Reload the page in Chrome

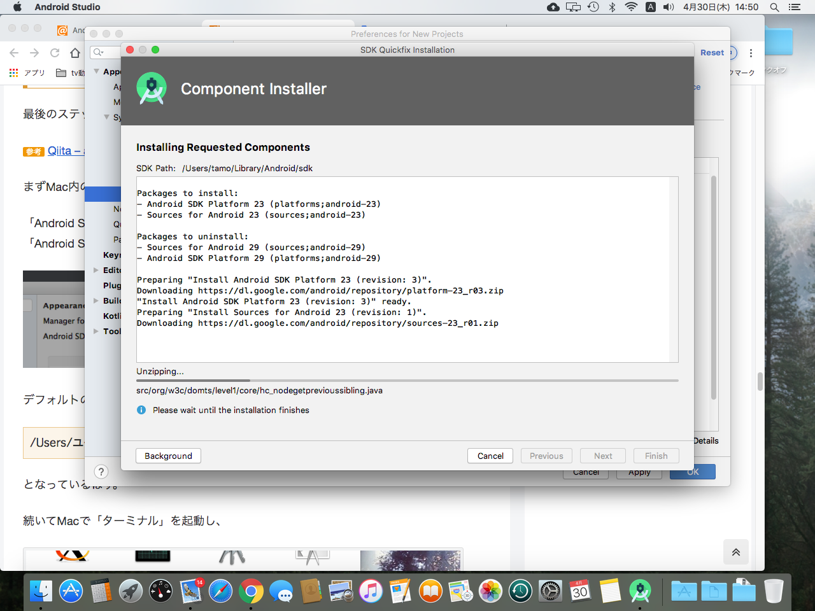[55, 53]
